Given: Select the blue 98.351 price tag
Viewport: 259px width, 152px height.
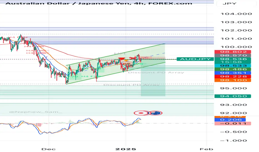Looking at the screenshot, I should point(233,73).
